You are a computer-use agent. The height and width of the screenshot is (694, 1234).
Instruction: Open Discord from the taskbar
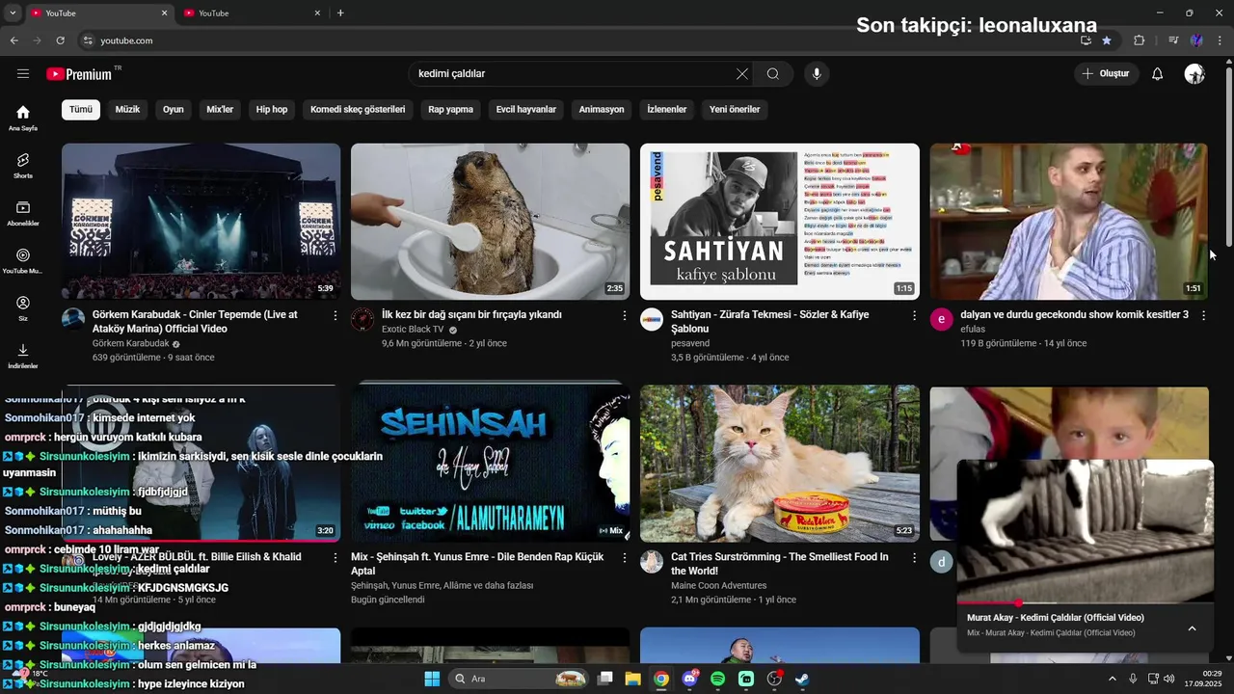click(x=689, y=679)
